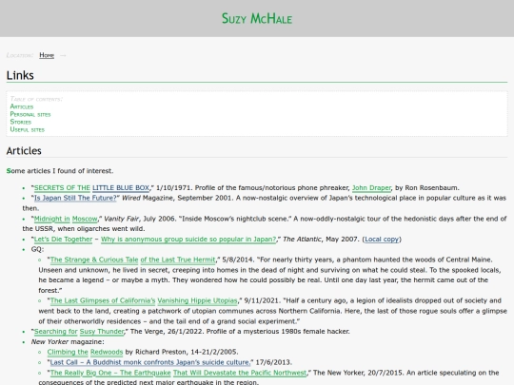Open the Suzy McHale site title

pos(257,19)
